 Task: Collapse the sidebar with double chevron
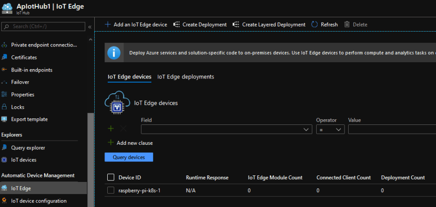coord(90,27)
